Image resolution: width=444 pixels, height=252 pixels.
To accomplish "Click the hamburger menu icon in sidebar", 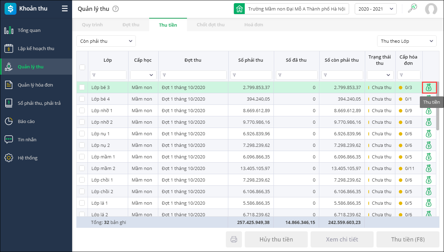I will (x=65, y=9).
